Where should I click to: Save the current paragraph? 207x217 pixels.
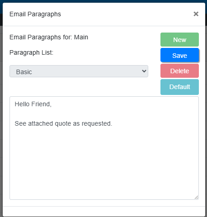coord(179,55)
